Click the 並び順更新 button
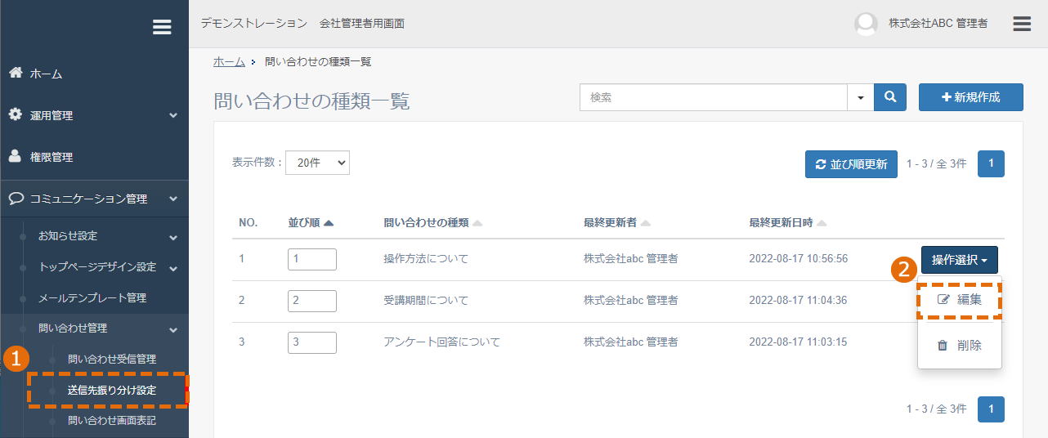This screenshot has height=438, width=1048. click(x=851, y=163)
